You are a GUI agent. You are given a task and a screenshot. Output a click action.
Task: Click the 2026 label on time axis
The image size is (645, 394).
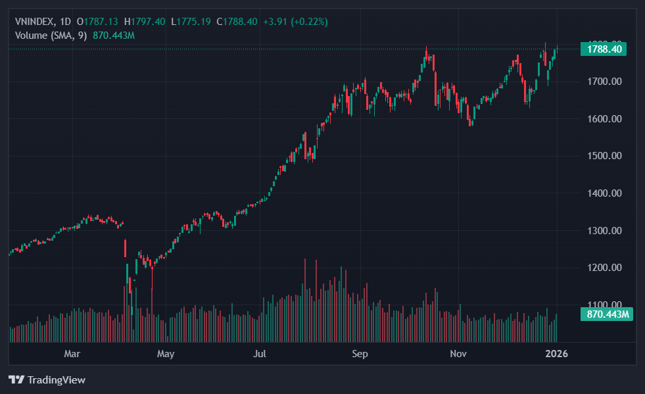click(556, 354)
